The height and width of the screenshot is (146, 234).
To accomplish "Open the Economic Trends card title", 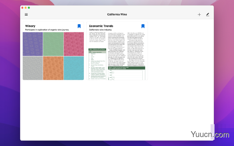I will [x=101, y=26].
